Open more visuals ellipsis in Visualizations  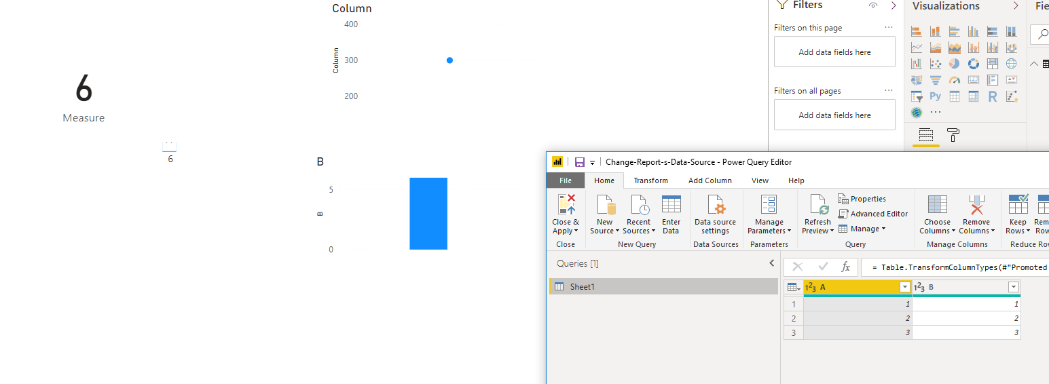(x=936, y=113)
